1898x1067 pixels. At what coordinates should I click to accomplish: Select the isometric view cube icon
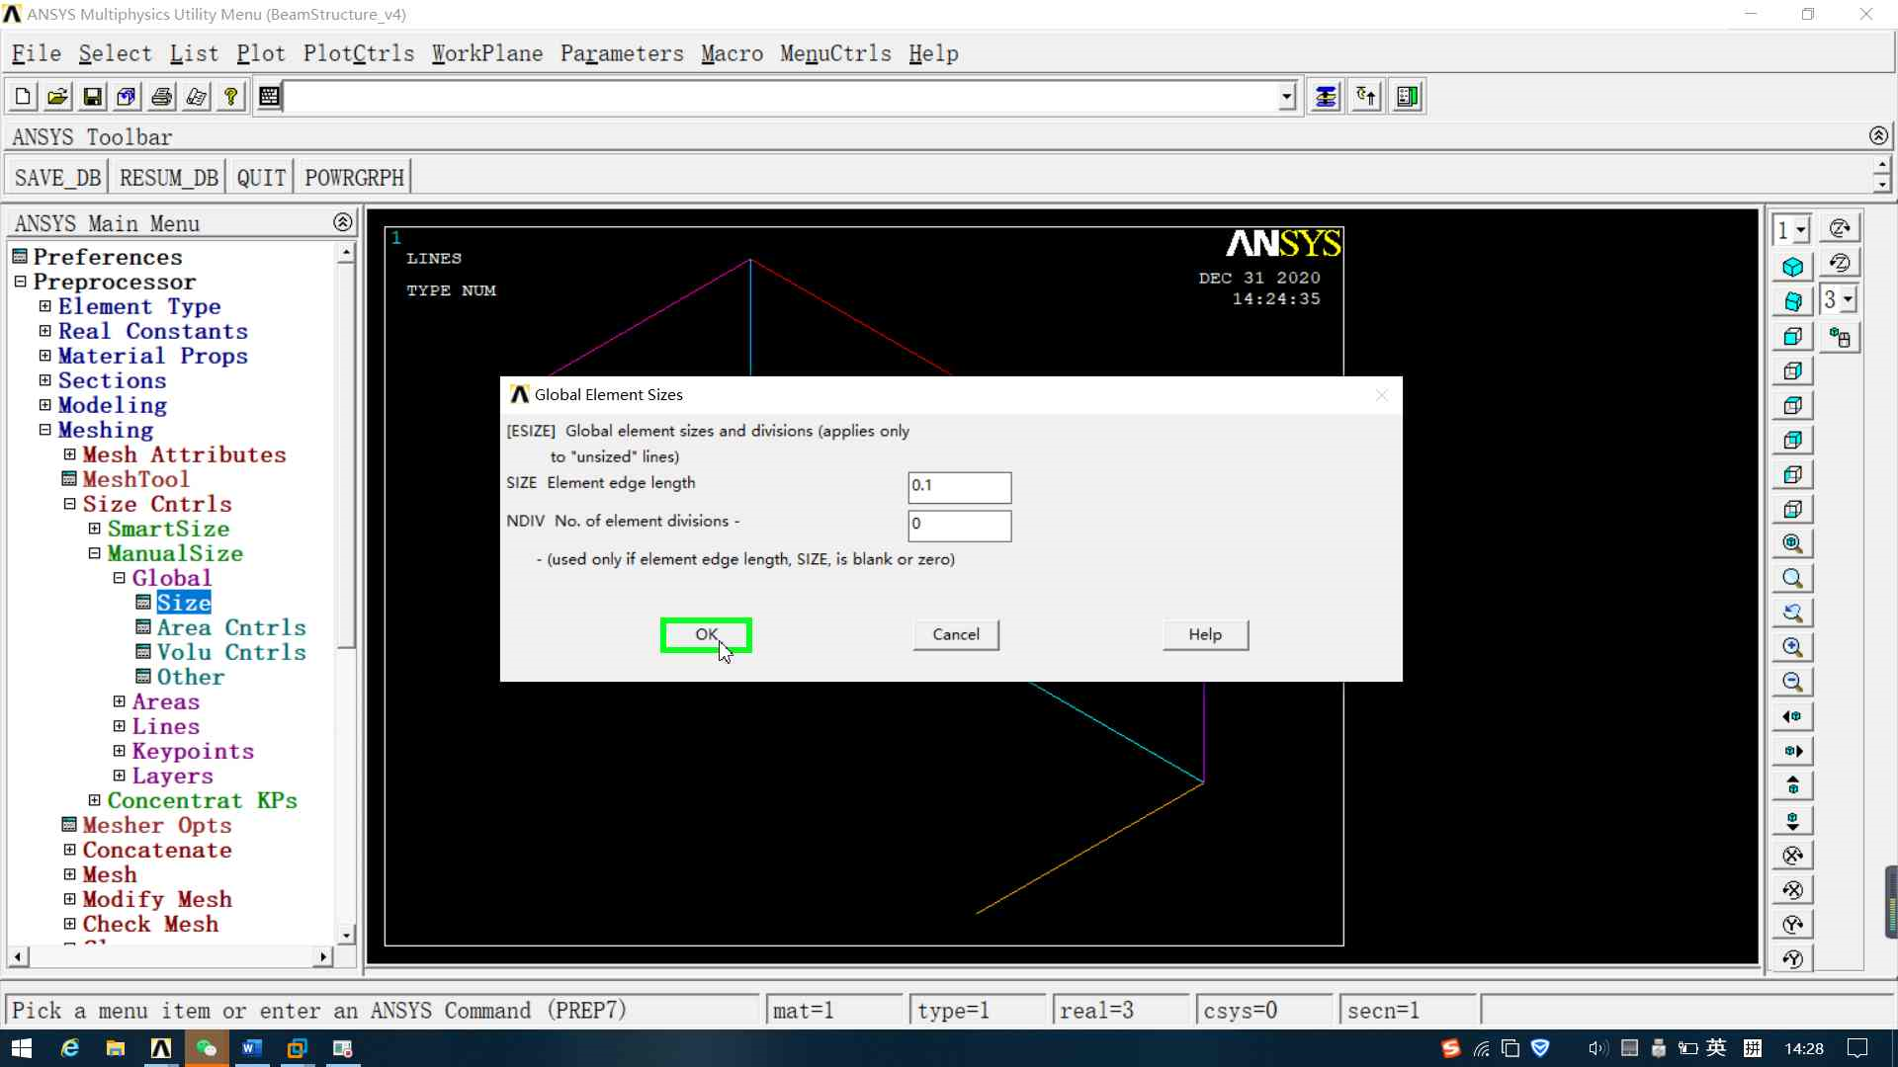click(1792, 267)
